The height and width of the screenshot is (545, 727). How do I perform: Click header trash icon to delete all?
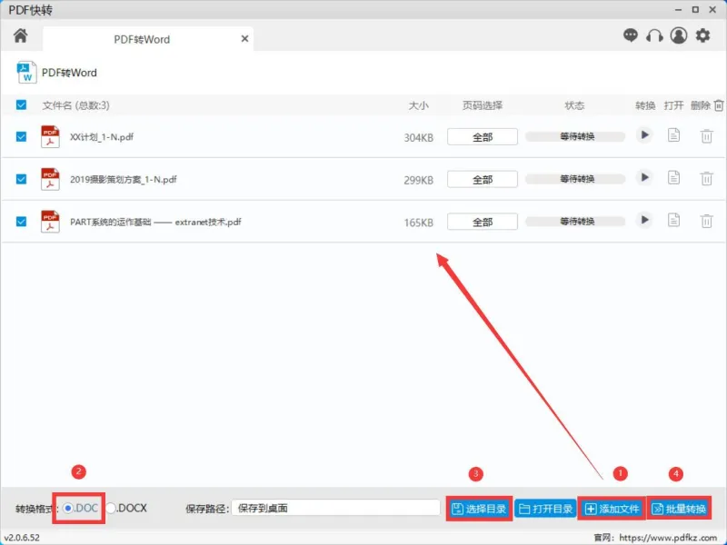[718, 105]
